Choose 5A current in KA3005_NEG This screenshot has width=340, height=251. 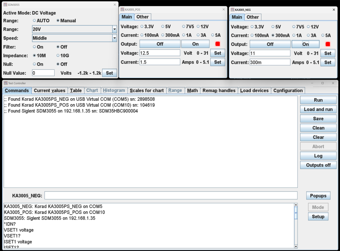326,36
